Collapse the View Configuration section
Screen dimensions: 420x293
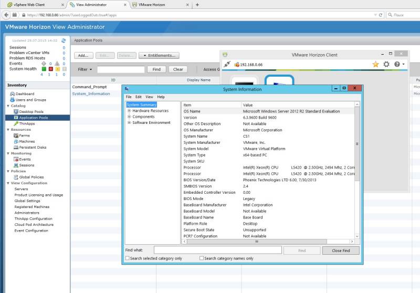coord(8,183)
